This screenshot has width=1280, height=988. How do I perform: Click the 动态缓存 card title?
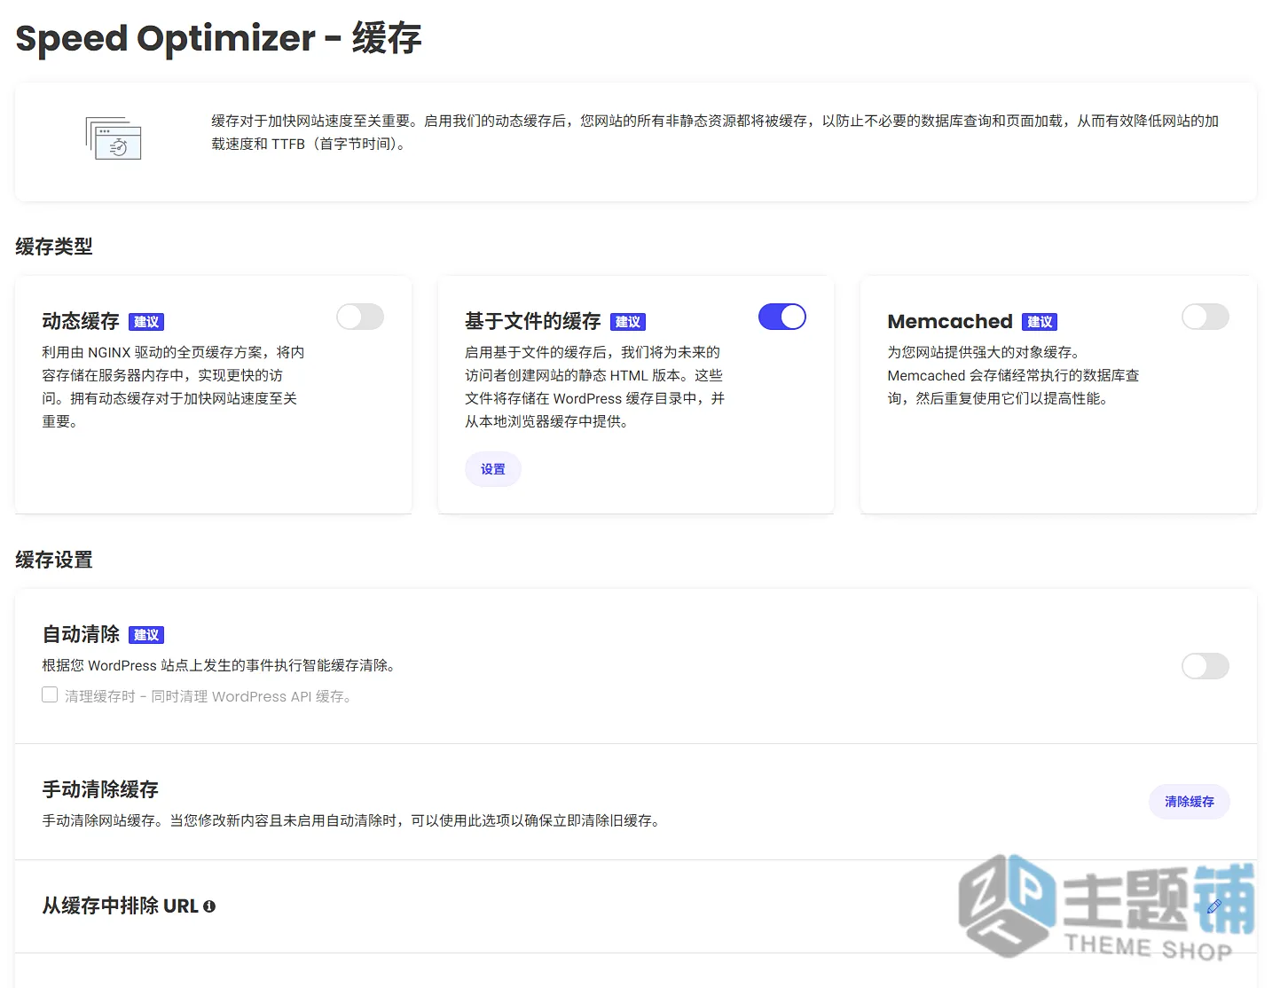(x=81, y=321)
